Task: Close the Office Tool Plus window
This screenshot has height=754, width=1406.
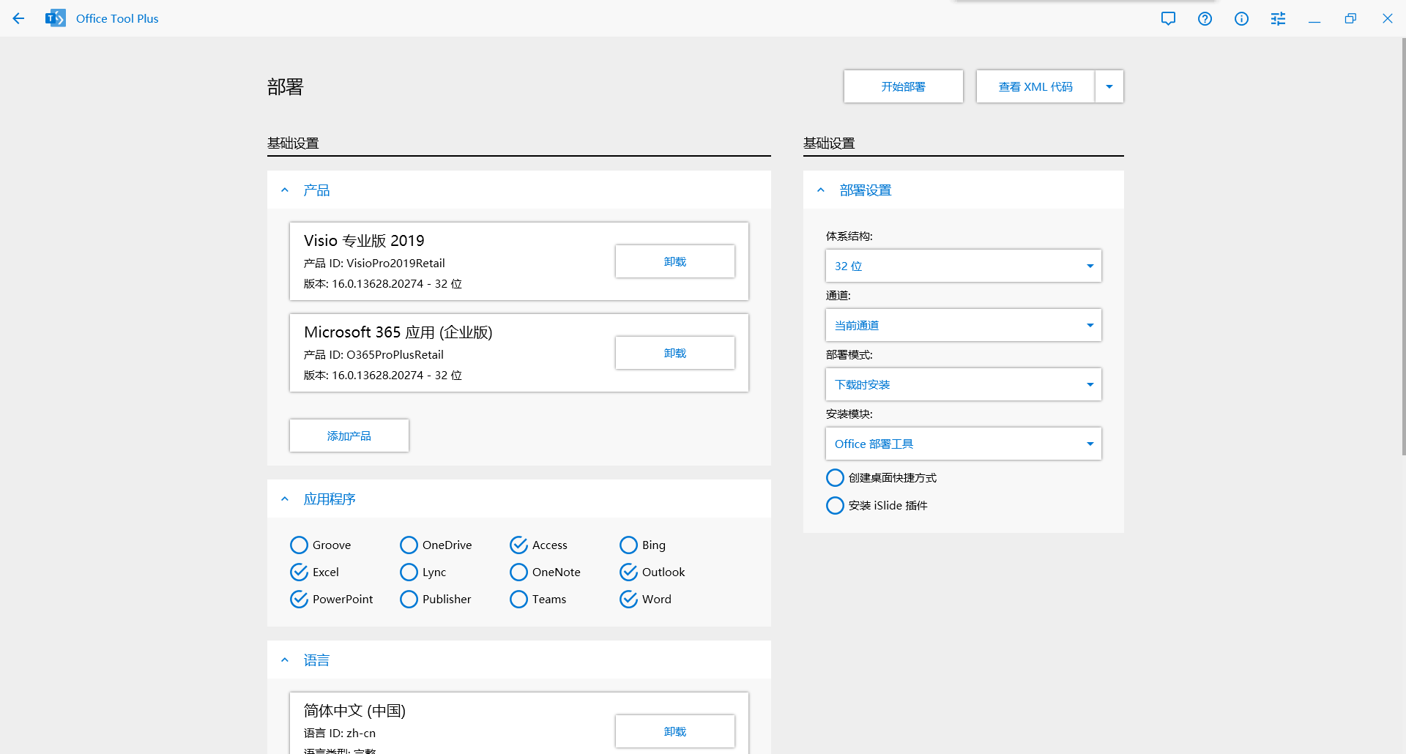Action: point(1387,18)
